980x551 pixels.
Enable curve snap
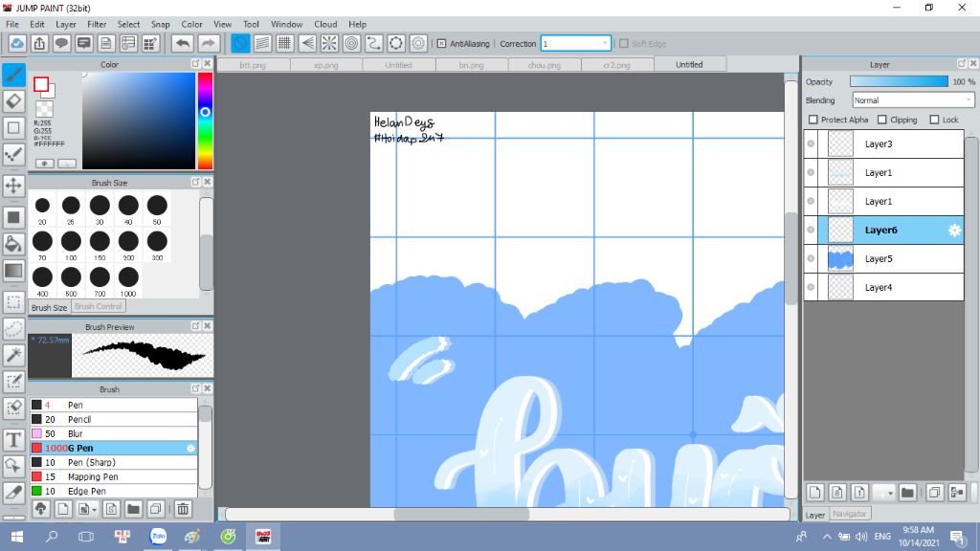pos(374,44)
